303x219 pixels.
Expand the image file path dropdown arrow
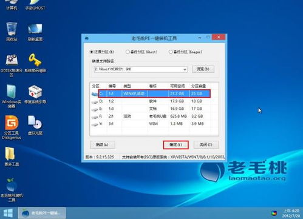pos(185,69)
